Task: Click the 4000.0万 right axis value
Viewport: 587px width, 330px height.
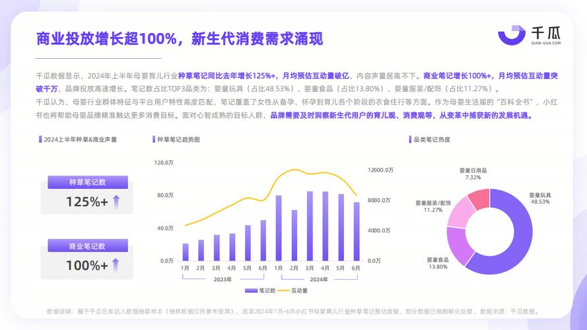Action: (x=379, y=231)
